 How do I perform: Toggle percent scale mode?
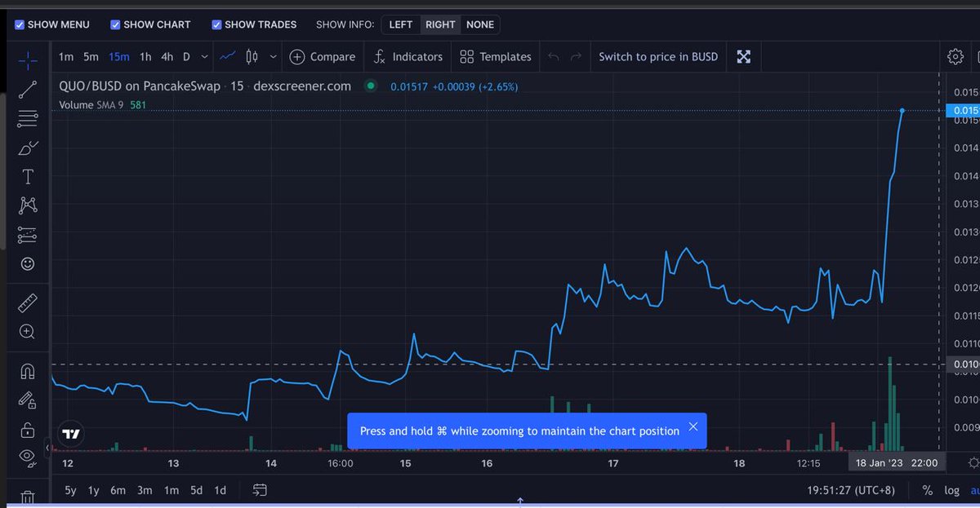[x=927, y=490]
